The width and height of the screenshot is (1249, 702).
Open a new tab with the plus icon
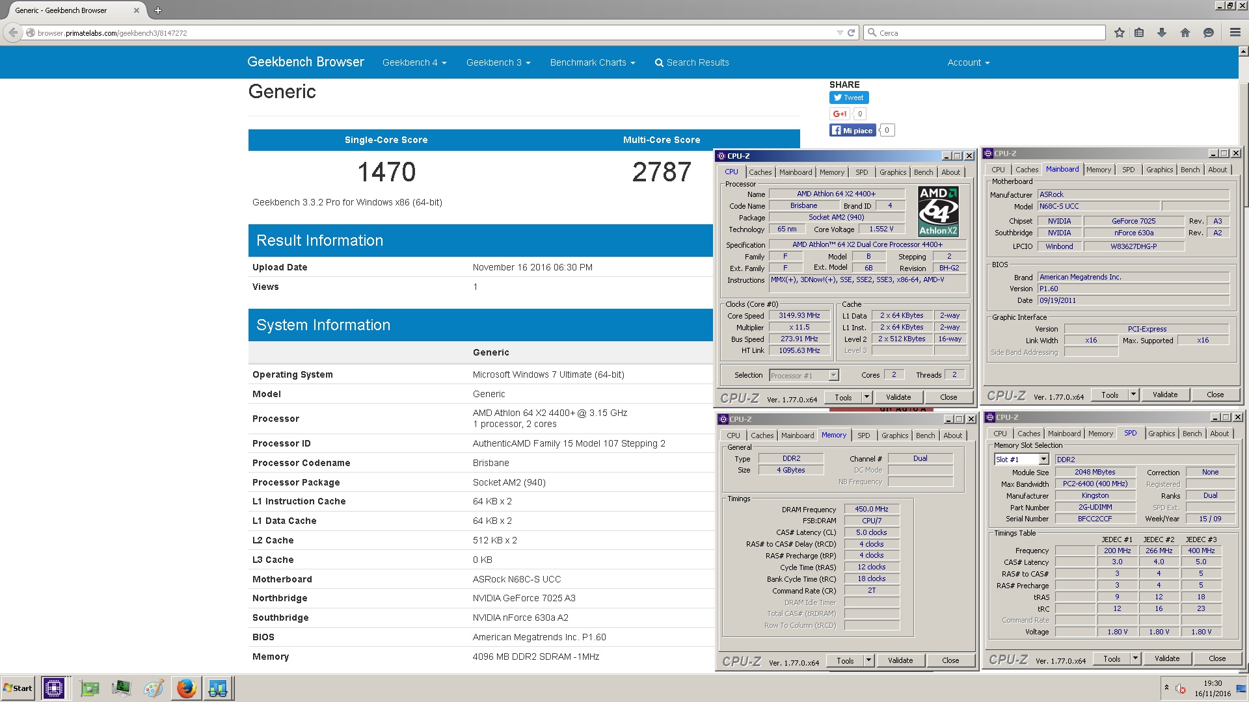(x=158, y=10)
